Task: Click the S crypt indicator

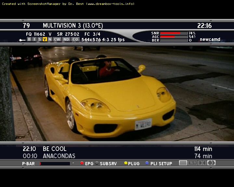Action: pyautogui.click(x=40, y=39)
